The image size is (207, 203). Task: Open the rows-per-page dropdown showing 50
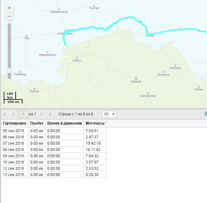(109, 114)
